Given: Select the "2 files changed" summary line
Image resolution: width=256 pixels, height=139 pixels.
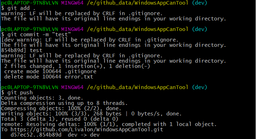Looking at the screenshot, I should click(77, 66).
